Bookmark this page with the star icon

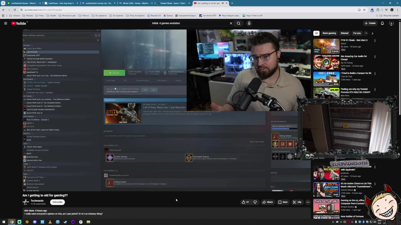[x=364, y=10]
